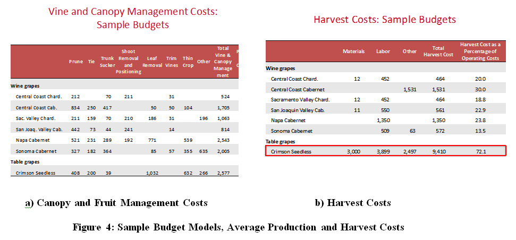516x240 pixels.
Task: Click the 'Trunk Sucker' column header
Action: [x=107, y=62]
